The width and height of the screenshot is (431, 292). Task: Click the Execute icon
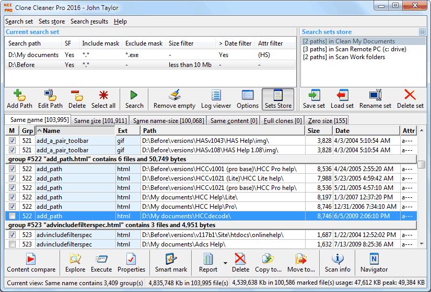coord(101,259)
